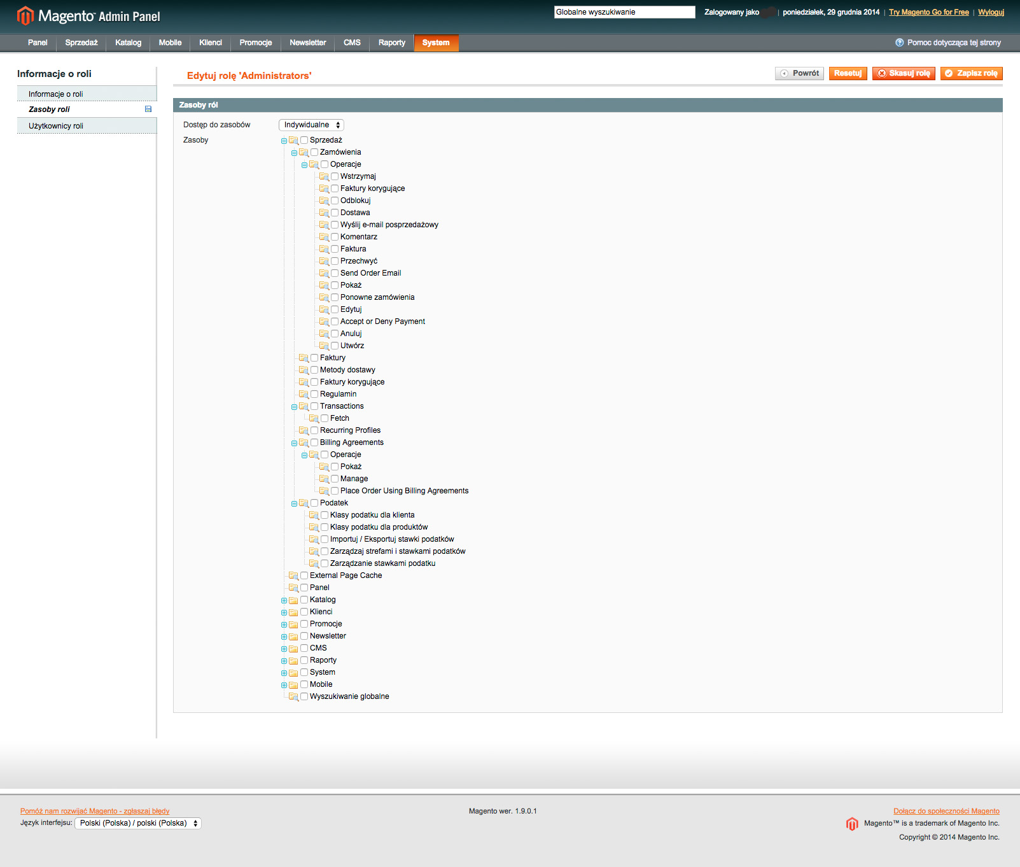The height and width of the screenshot is (867, 1020).
Task: Click the folder icon next to Accept or Deny Payment
Action: [x=324, y=321]
